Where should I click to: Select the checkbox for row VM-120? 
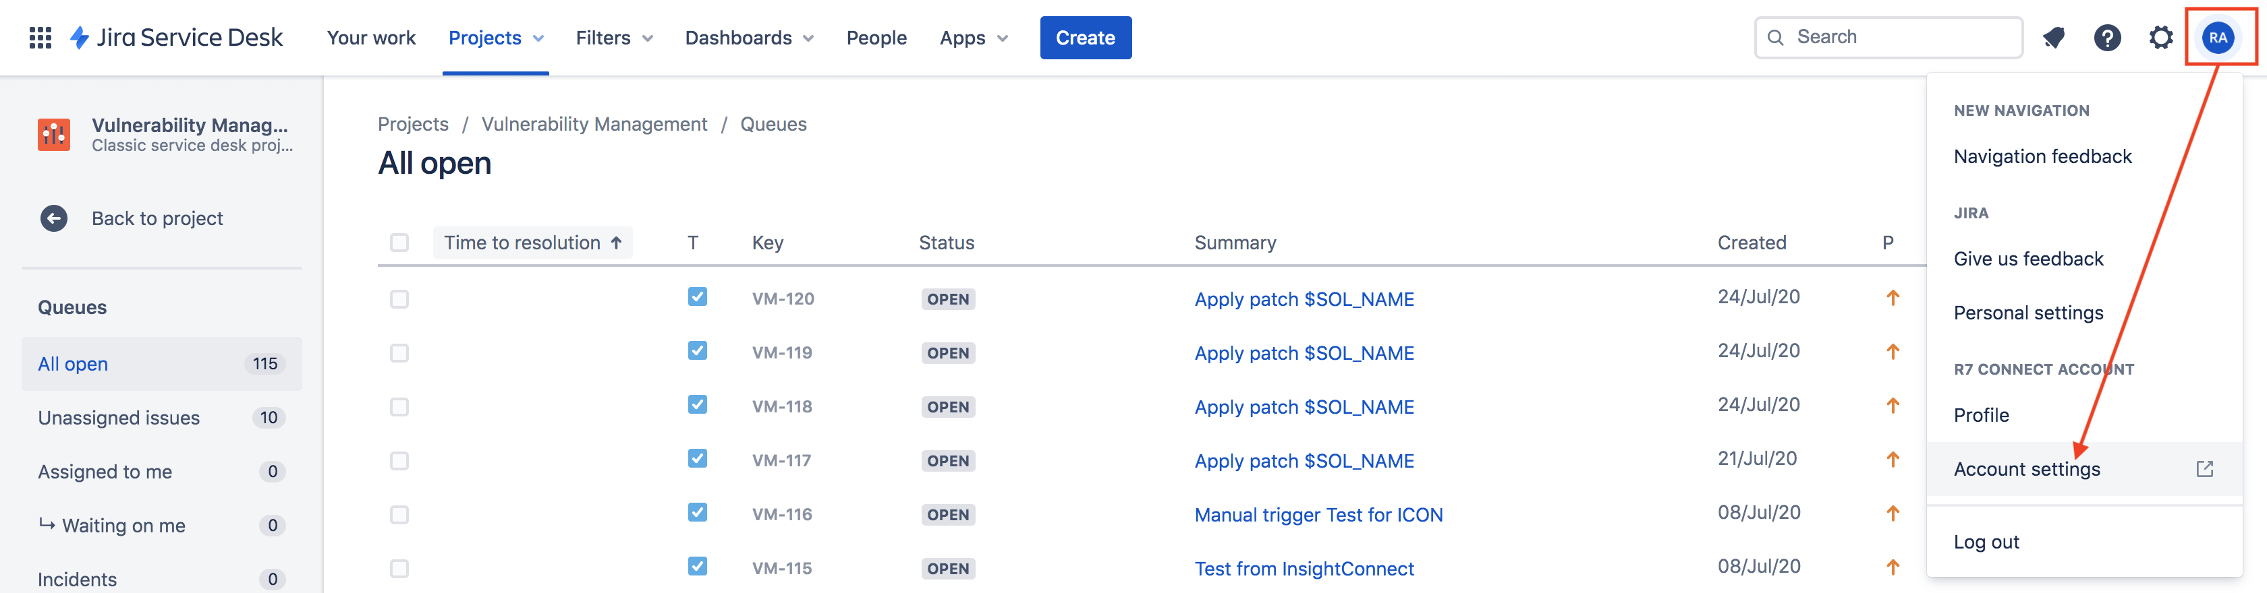pyautogui.click(x=399, y=300)
